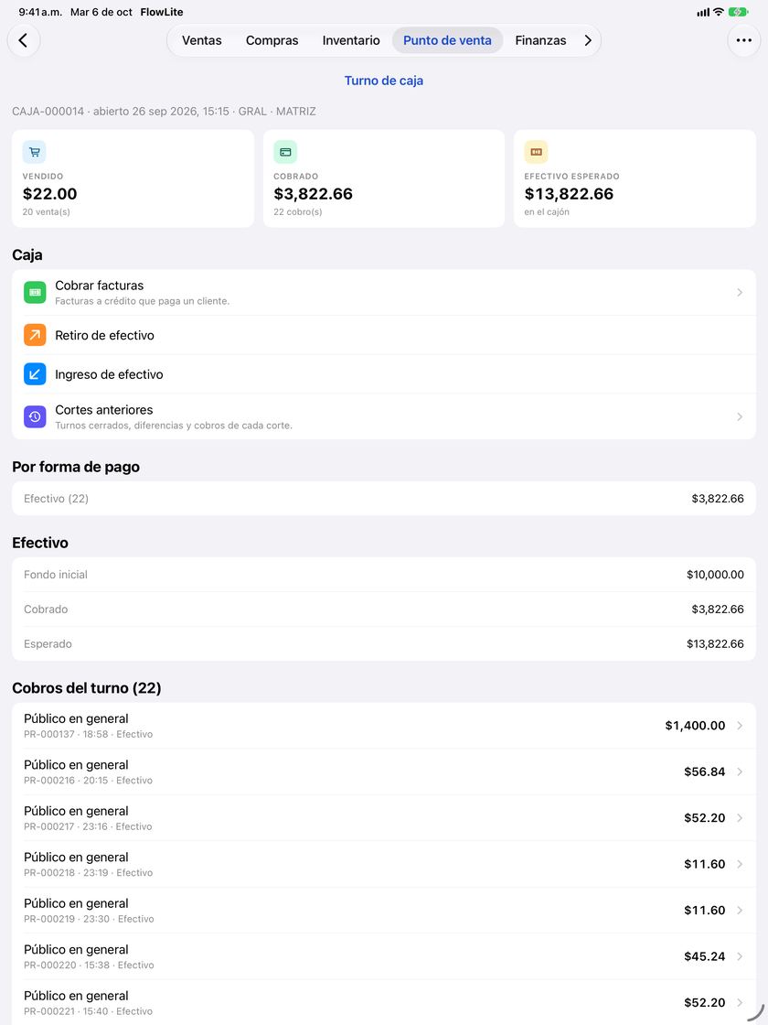Open the PR-000137 payment row
Screen dimensions: 768x1025
384,726
